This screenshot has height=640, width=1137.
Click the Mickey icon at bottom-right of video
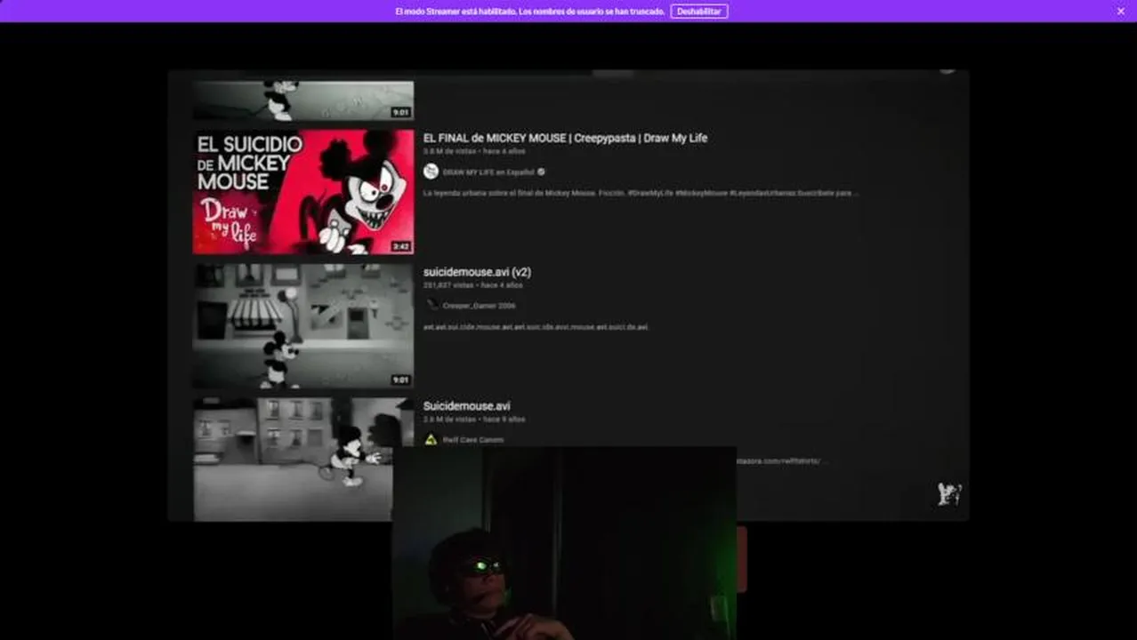pyautogui.click(x=948, y=494)
